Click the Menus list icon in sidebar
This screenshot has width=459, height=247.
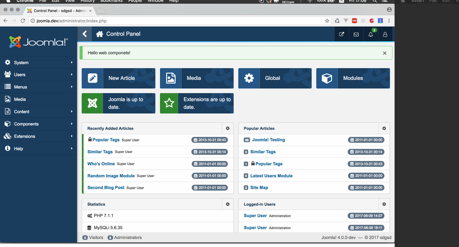(x=7, y=87)
